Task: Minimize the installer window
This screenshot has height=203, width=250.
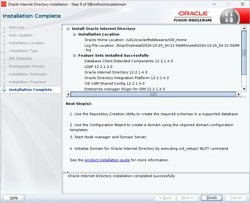Action: (x=214, y=4)
